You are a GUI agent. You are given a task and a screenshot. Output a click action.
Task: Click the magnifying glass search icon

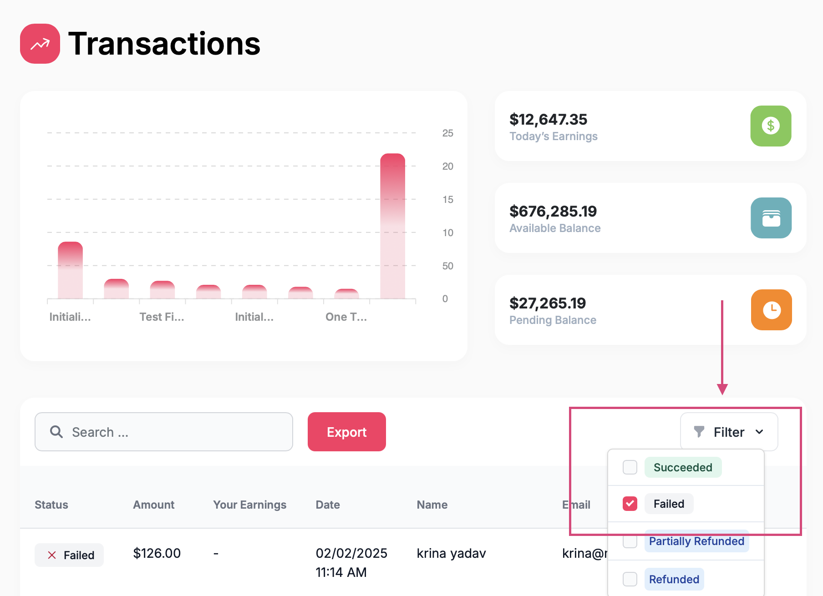coord(56,432)
